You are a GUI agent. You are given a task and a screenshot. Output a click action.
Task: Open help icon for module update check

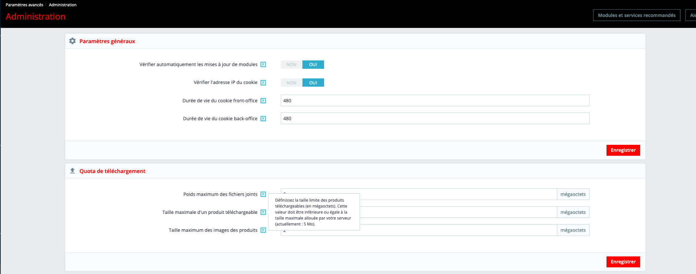coord(263,64)
